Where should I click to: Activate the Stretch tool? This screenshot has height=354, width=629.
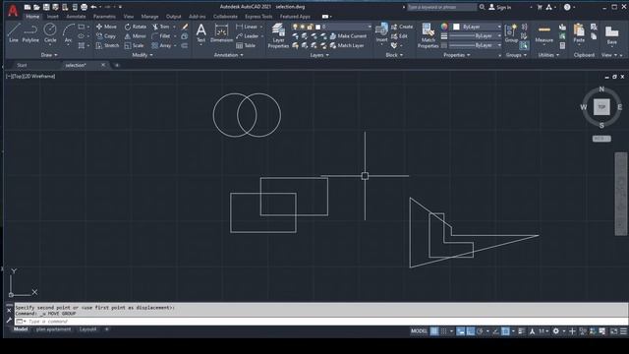(107, 46)
